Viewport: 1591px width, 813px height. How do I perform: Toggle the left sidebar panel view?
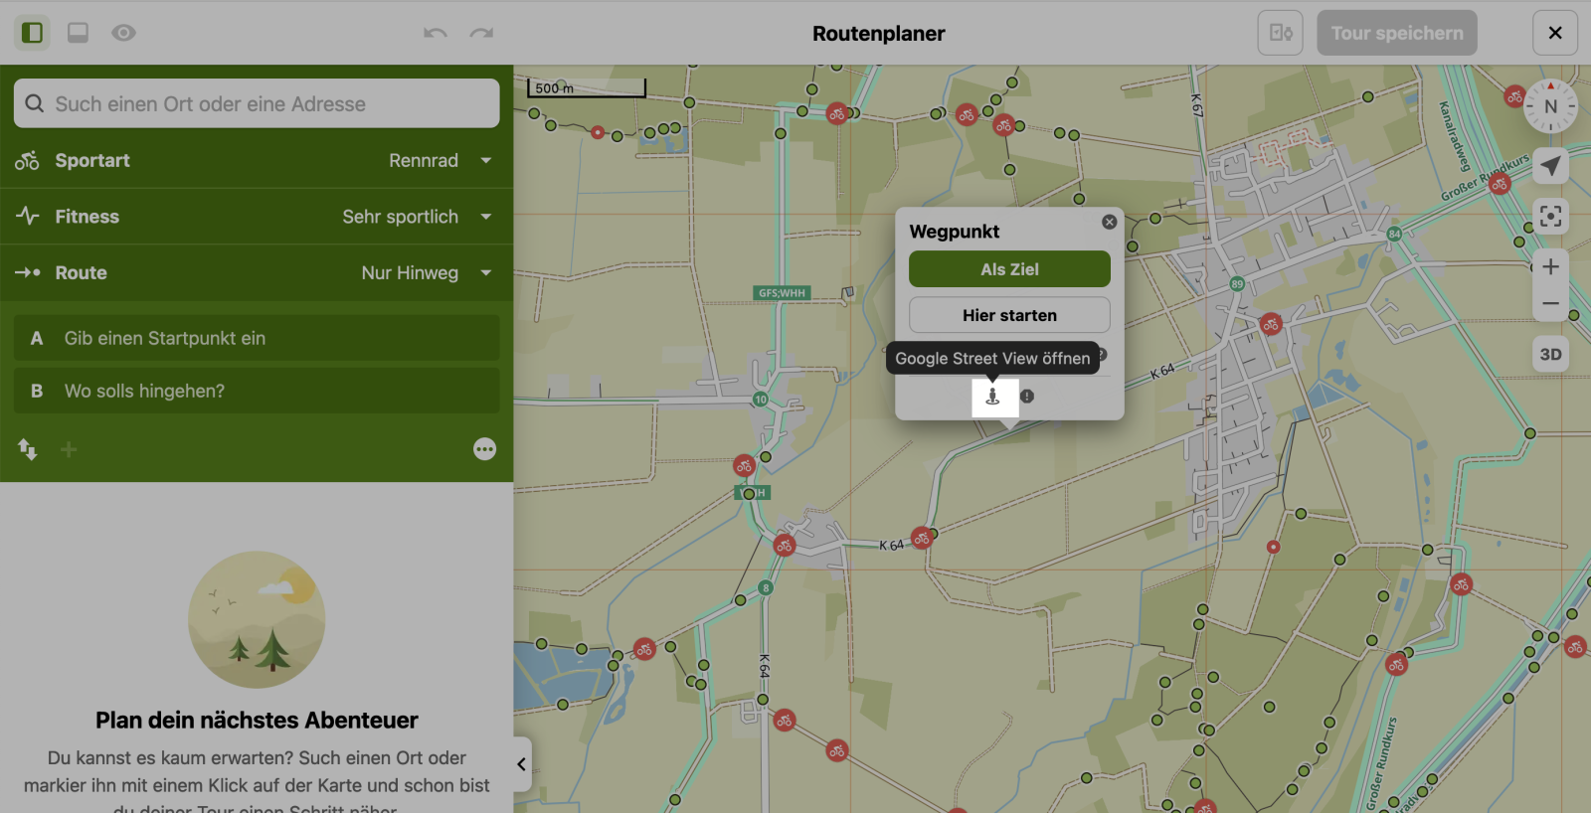click(32, 33)
